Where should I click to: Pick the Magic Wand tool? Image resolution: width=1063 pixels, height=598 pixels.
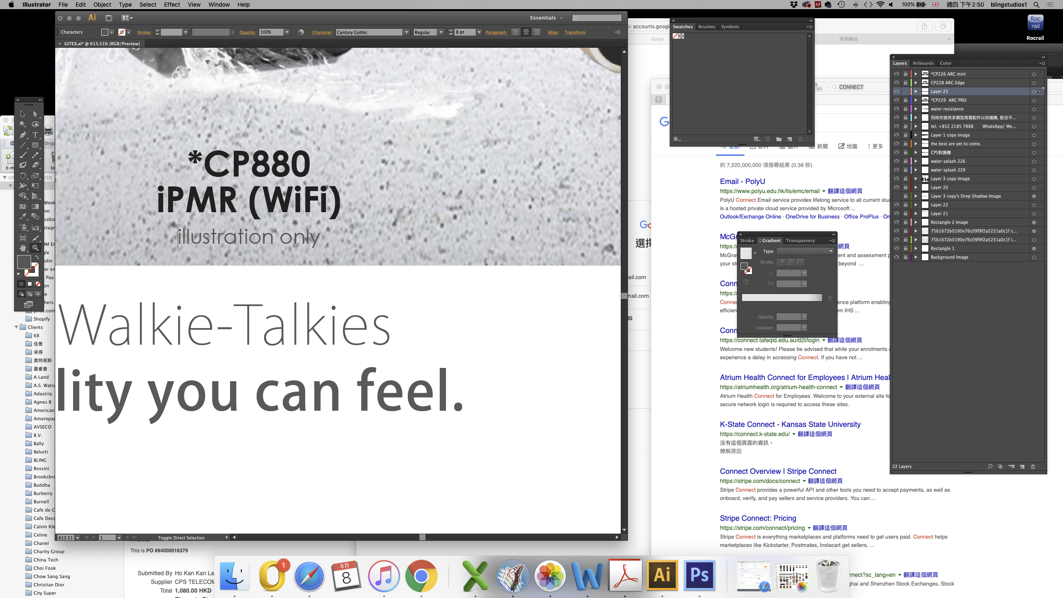click(23, 124)
